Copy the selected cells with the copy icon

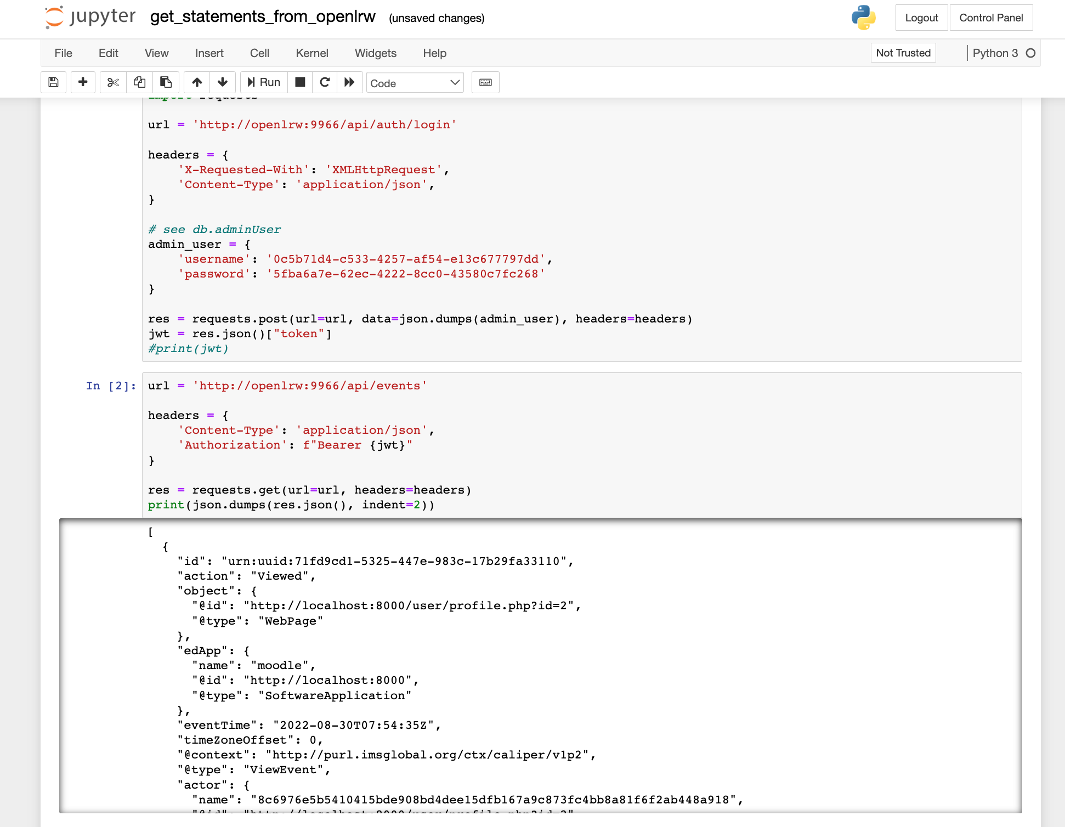pos(139,82)
